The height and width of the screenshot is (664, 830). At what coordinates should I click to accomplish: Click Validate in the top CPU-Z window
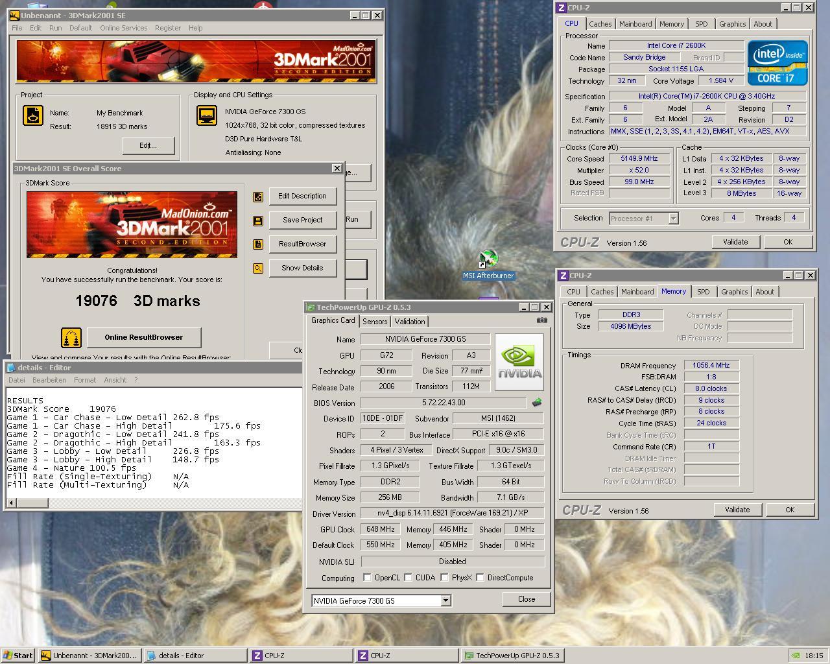[x=735, y=242]
